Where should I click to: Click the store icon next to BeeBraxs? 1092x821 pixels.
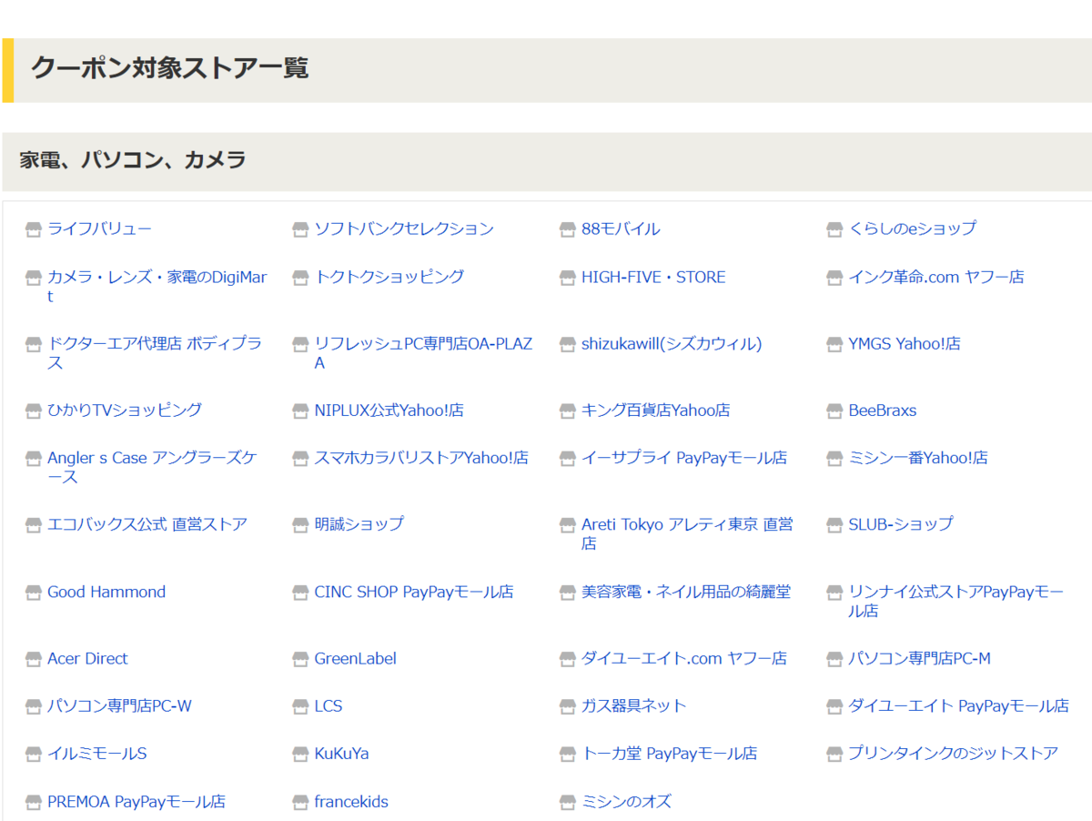pos(834,410)
